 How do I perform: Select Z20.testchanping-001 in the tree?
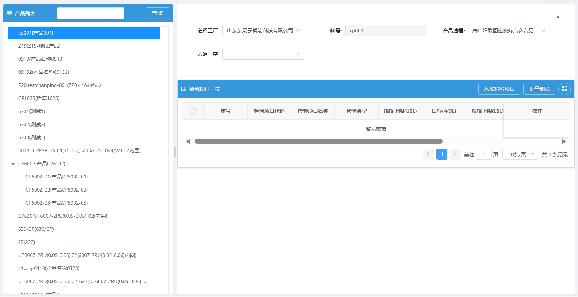click(60, 85)
